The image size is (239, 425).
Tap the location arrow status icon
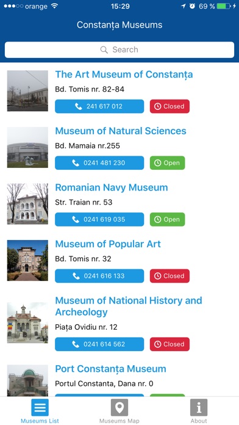[x=184, y=6]
